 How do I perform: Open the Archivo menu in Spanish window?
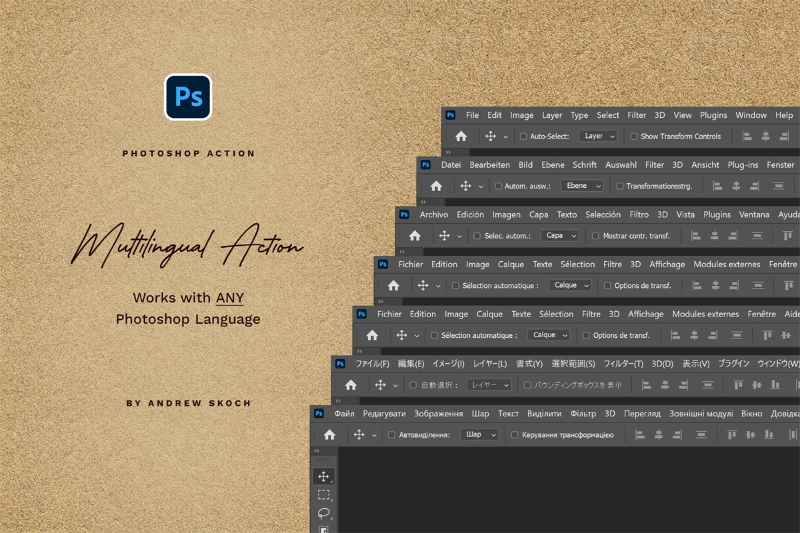[434, 215]
